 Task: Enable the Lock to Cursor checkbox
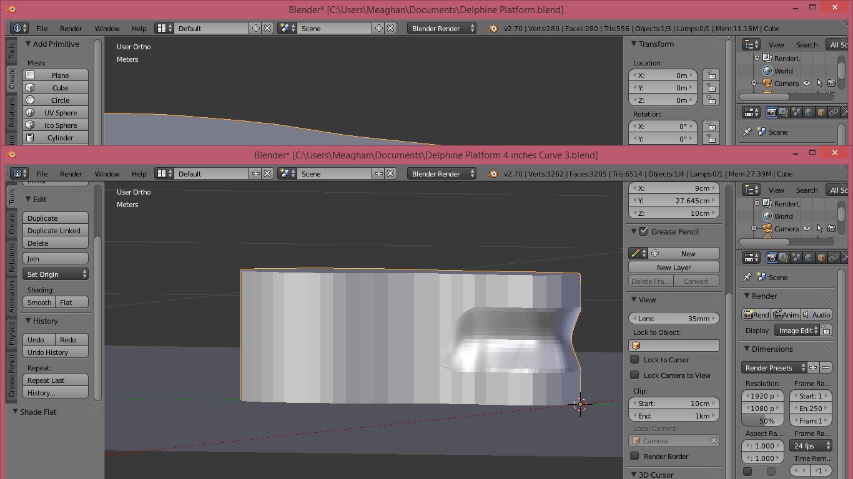634,360
